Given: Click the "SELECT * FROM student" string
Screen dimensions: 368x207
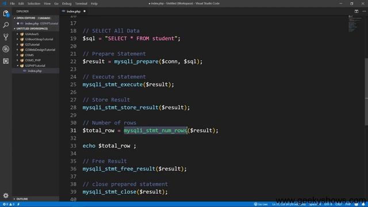Looking at the screenshot, I should point(141,39).
